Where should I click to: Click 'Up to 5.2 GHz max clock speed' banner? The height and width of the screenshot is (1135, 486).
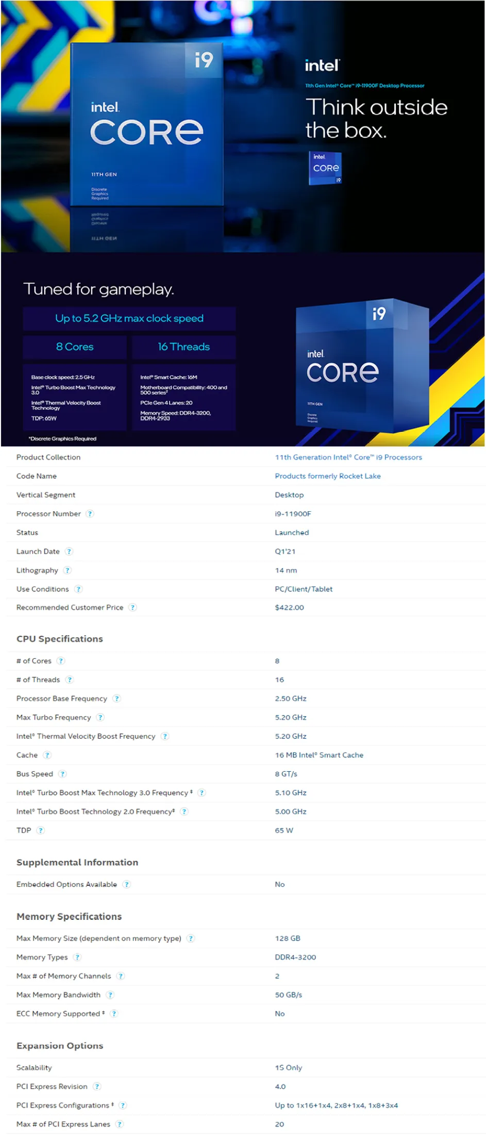[x=129, y=318]
